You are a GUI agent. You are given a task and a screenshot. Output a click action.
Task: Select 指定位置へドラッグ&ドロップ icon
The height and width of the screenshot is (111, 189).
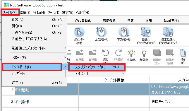coord(168,32)
